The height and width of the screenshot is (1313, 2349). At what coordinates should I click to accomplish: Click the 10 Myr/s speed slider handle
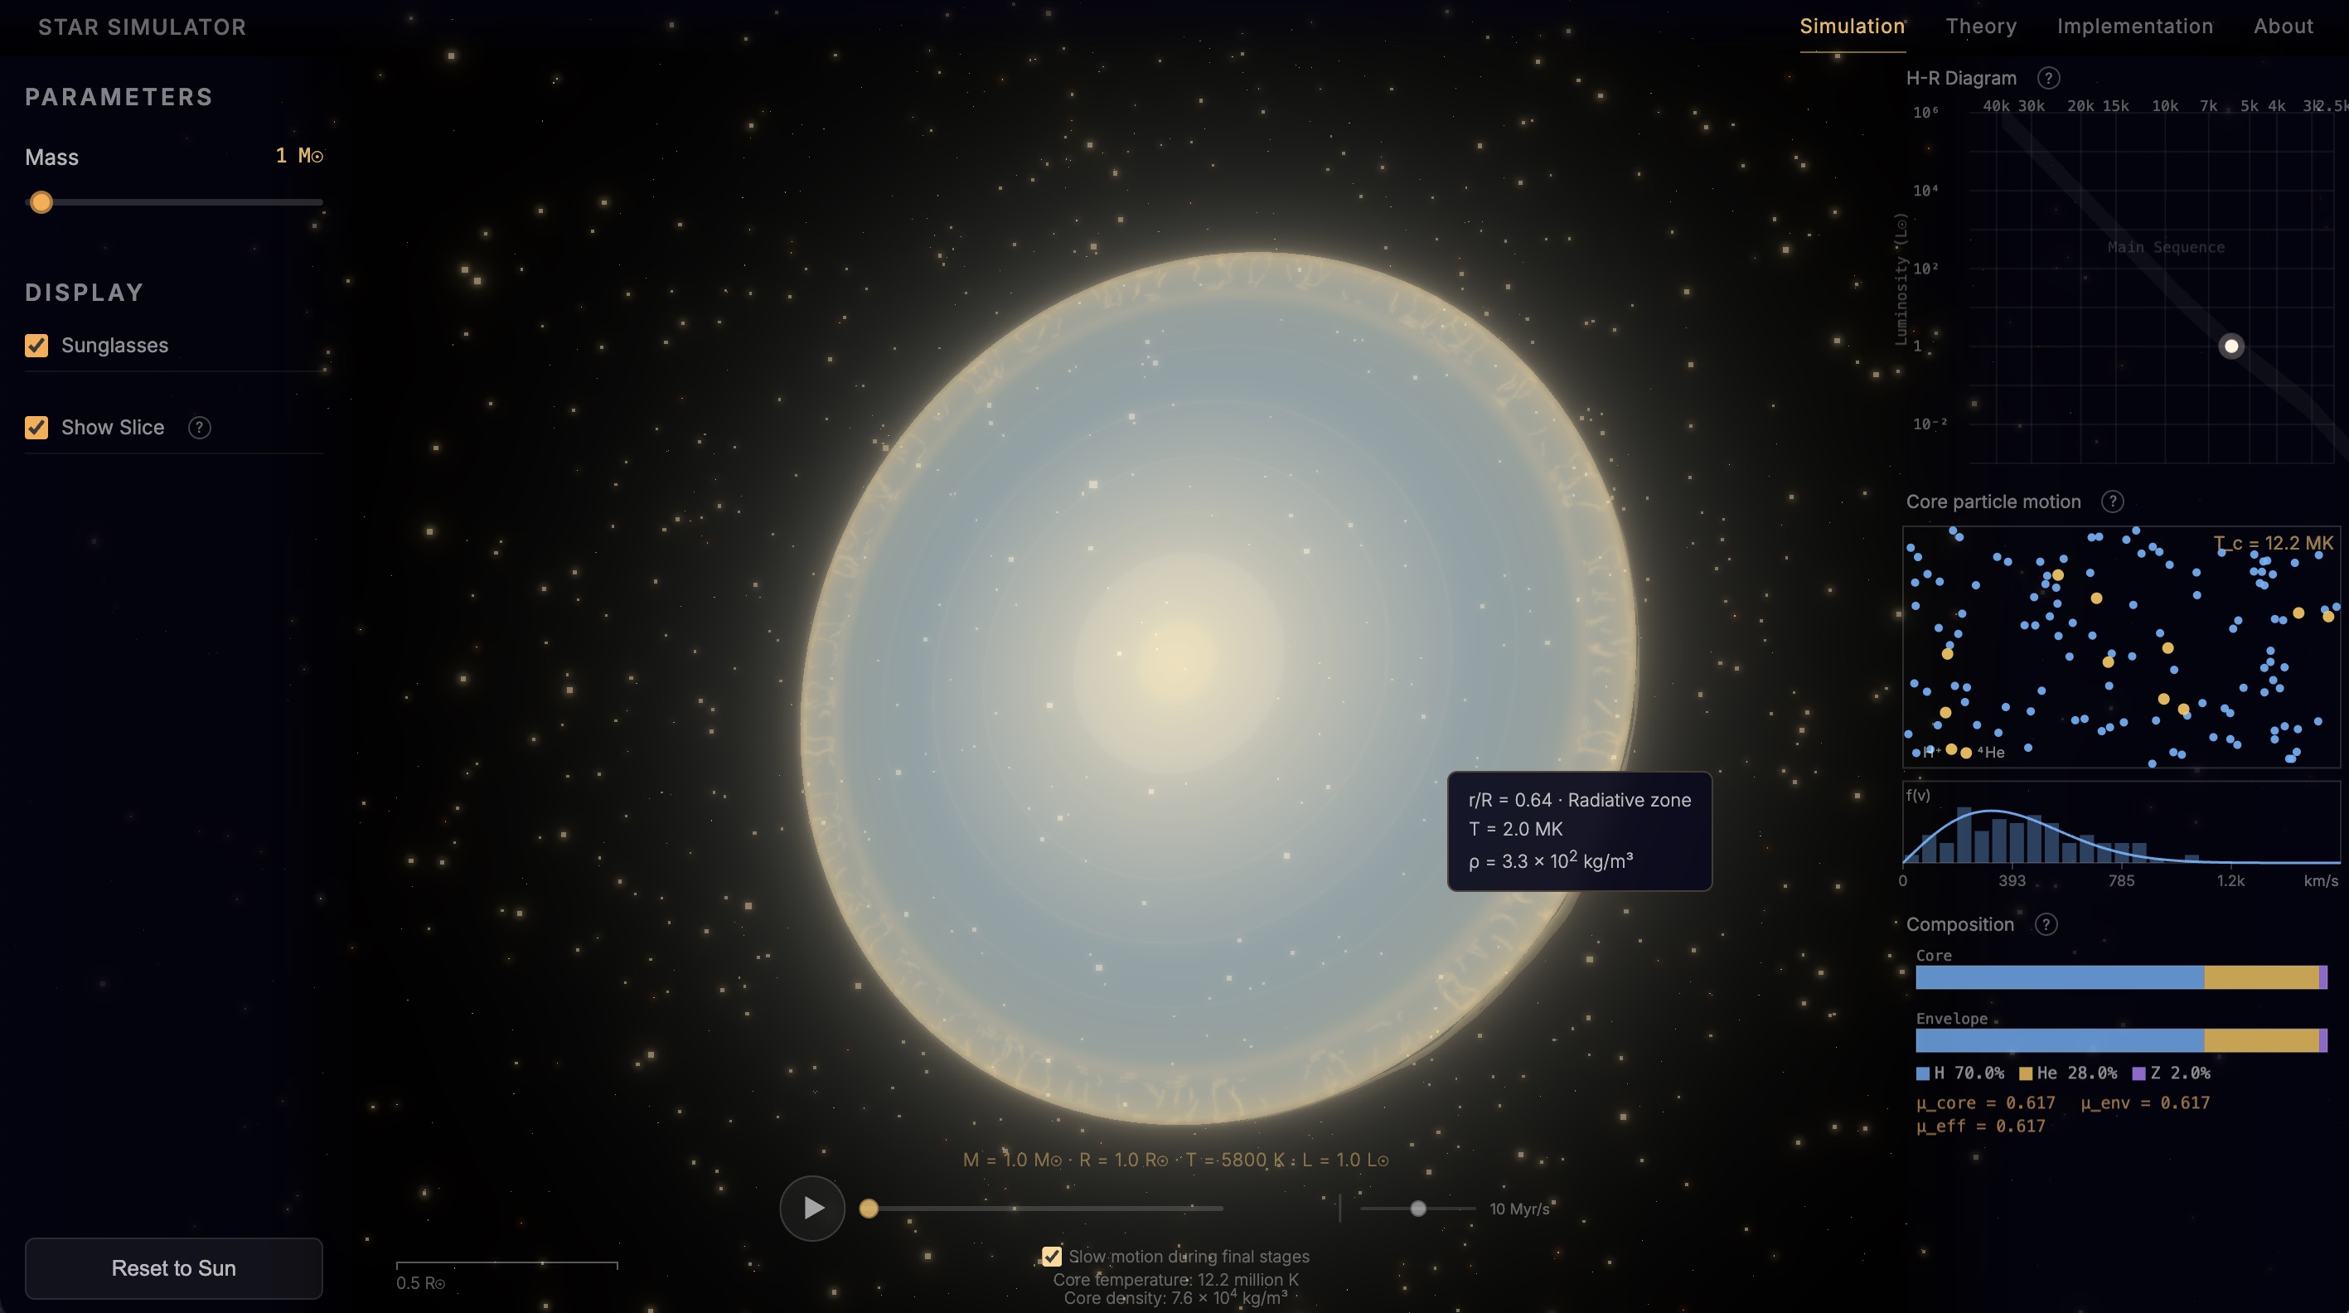(1418, 1209)
